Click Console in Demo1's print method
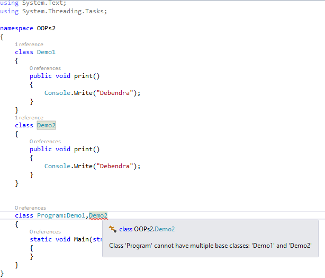This screenshot has width=325, height=278. 57,93
